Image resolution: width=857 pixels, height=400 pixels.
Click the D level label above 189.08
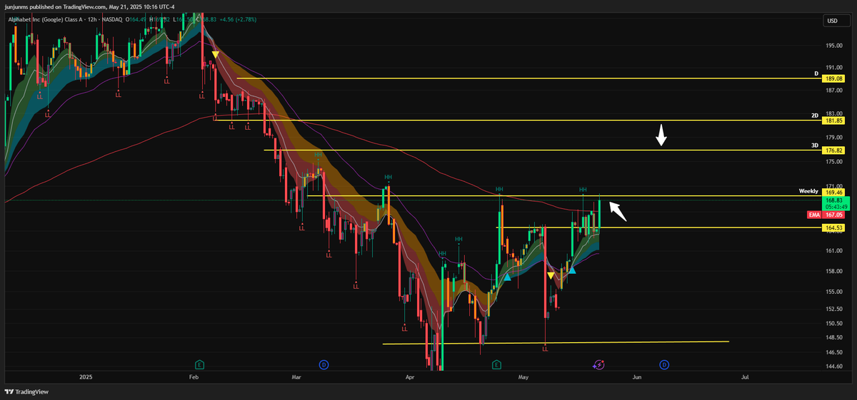pyautogui.click(x=816, y=73)
